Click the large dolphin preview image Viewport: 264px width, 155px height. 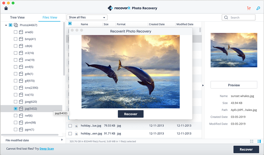pyautogui.click(x=131, y=71)
